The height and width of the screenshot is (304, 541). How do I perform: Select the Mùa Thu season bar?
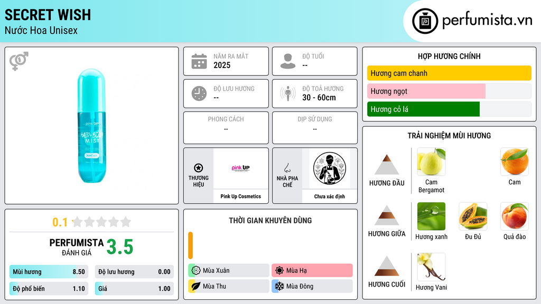coord(229,286)
